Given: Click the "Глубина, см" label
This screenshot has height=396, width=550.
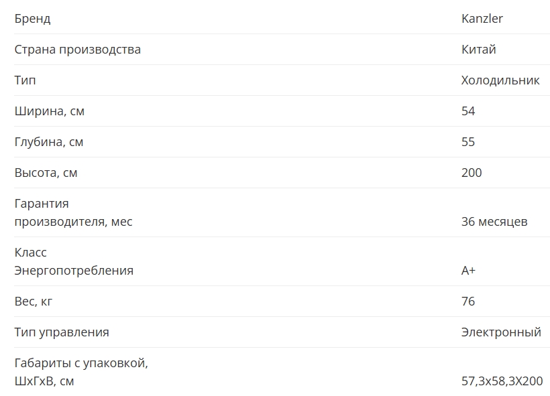Looking at the screenshot, I should (x=49, y=142).
